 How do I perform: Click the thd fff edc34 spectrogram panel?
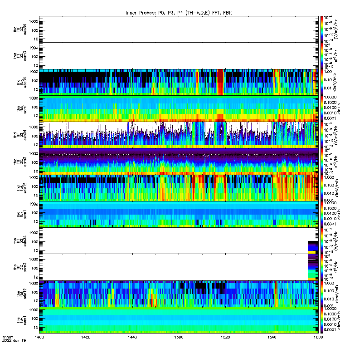pyautogui.click(x=179, y=135)
